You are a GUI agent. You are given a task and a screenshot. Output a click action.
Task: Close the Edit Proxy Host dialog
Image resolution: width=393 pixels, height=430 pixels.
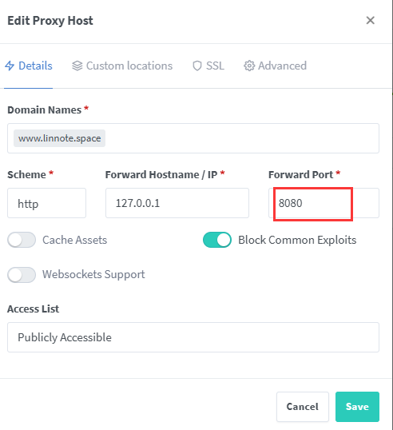[x=371, y=20]
